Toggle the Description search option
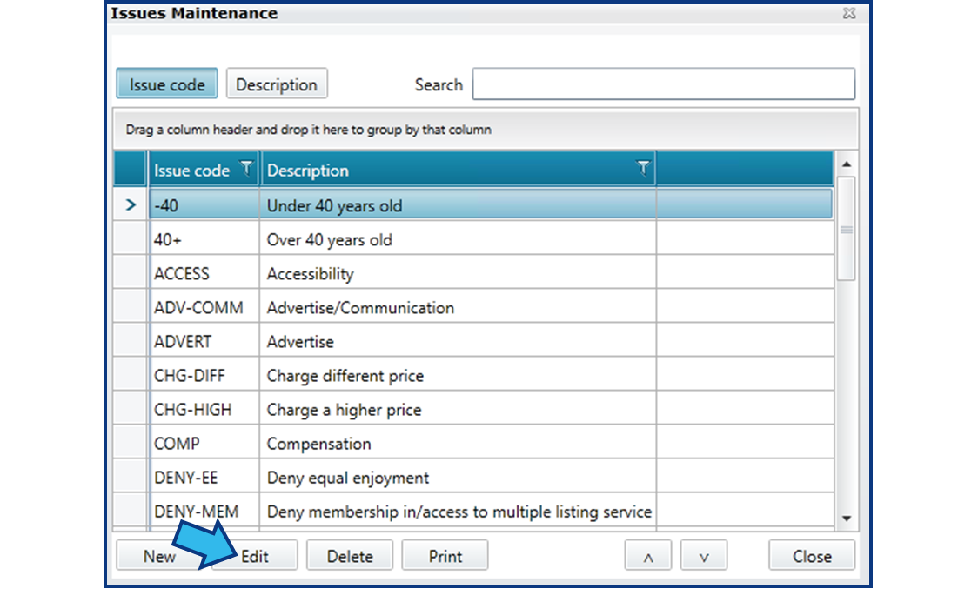The width and height of the screenshot is (978, 589). [x=277, y=84]
